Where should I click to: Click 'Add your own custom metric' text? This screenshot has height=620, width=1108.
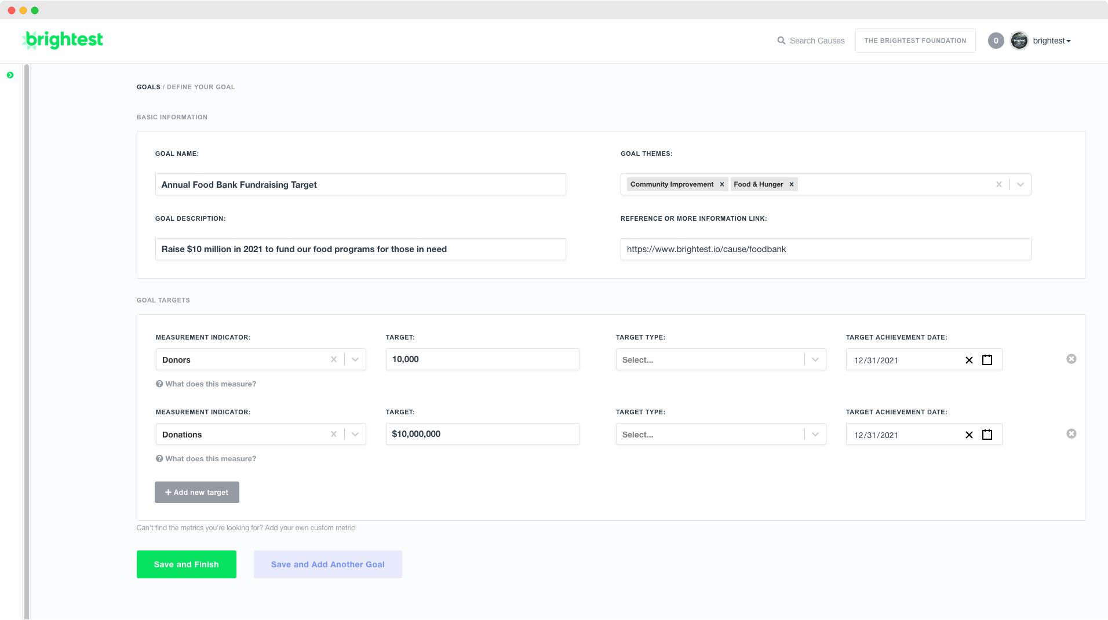point(310,528)
